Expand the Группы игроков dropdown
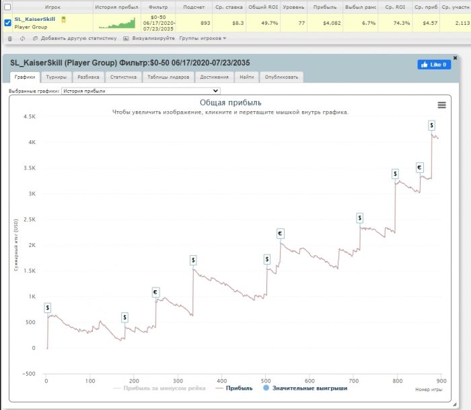 203,38
